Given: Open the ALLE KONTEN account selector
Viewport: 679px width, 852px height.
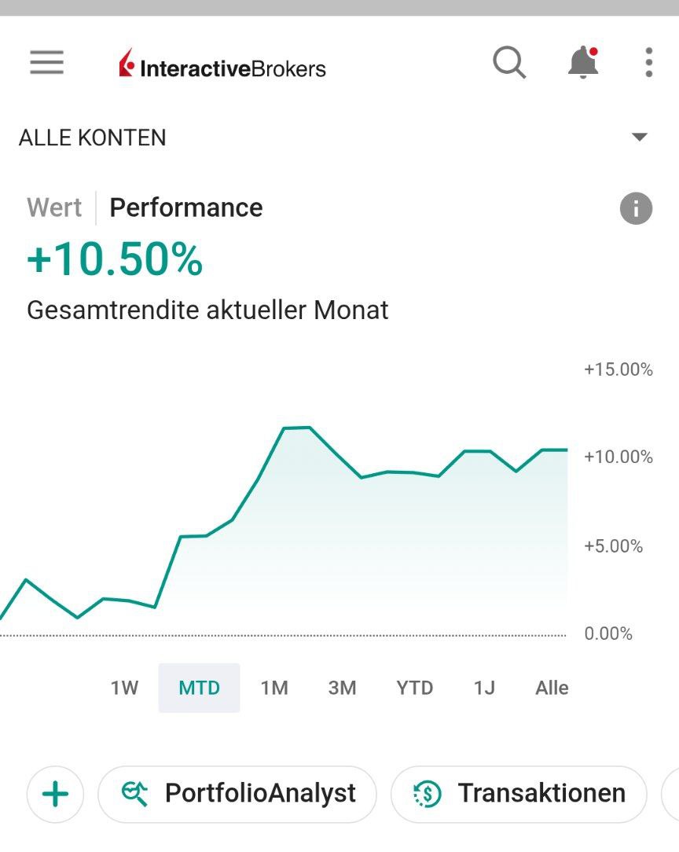Looking at the screenshot, I should click(x=93, y=138).
